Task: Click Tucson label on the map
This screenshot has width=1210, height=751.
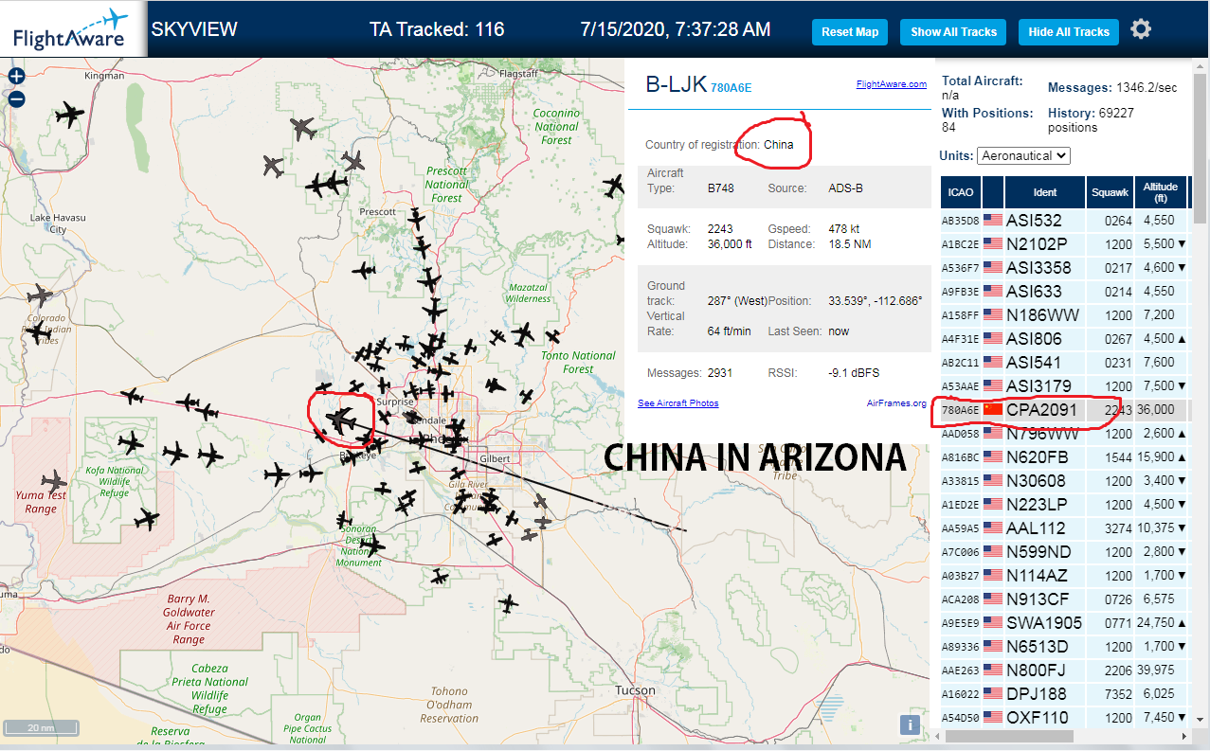Action: pos(634,690)
